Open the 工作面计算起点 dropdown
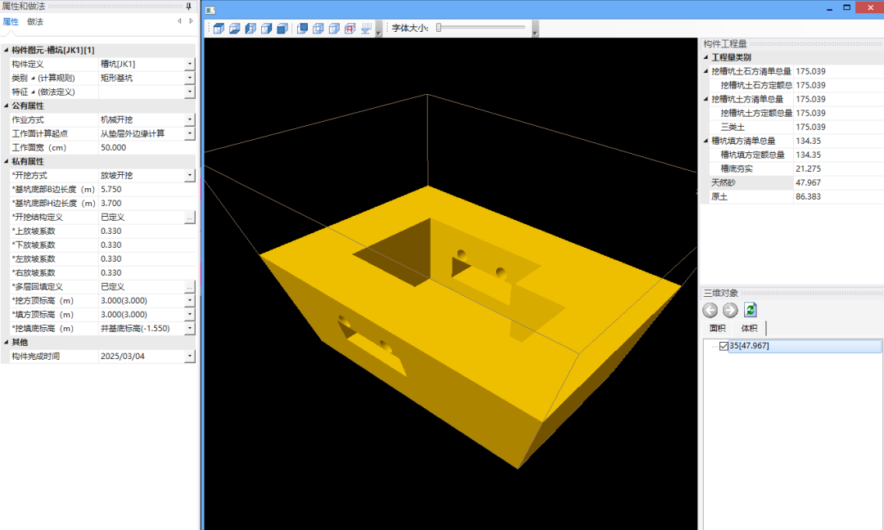The width and height of the screenshot is (884, 530). [189, 133]
